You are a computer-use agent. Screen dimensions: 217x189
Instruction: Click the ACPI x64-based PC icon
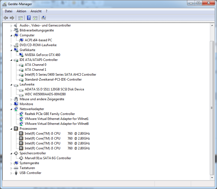pos(21,40)
